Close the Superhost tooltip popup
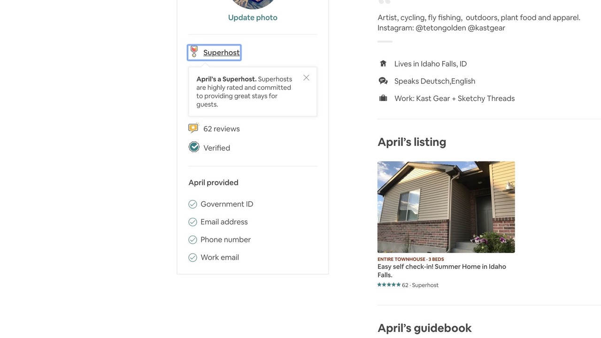This screenshot has width=601, height=338. tap(306, 78)
